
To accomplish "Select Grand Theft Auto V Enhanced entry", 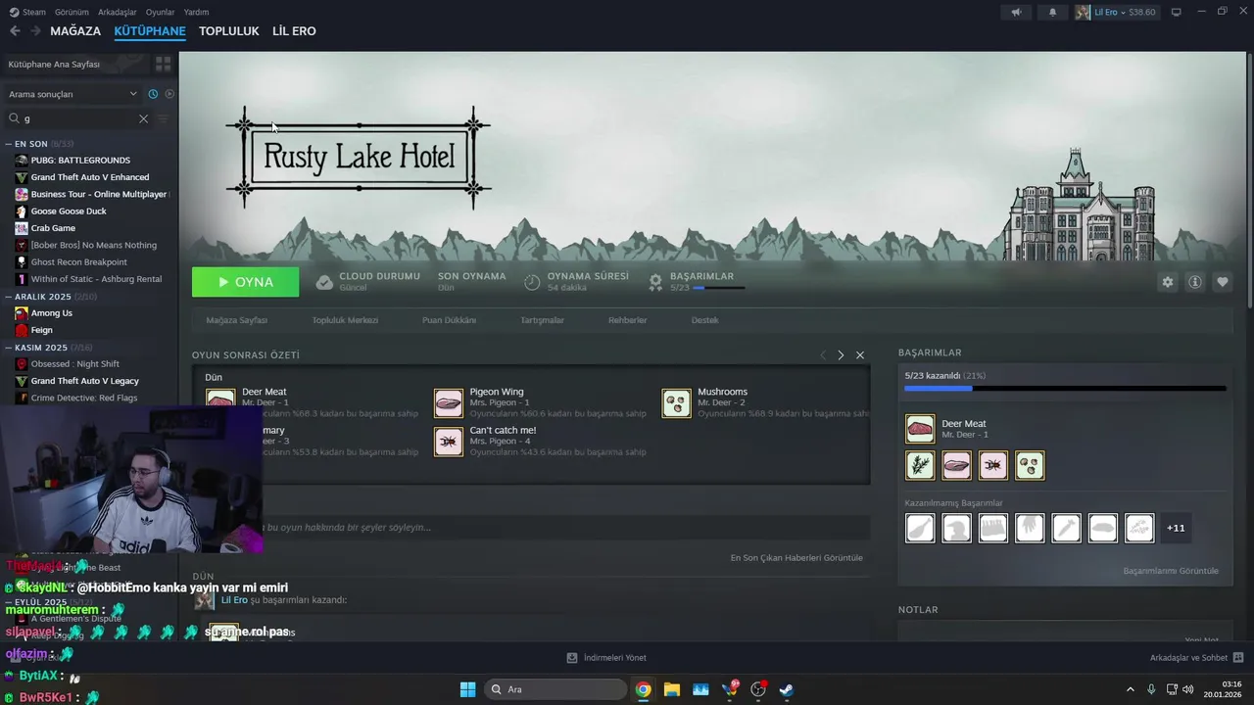I will tap(88, 177).
